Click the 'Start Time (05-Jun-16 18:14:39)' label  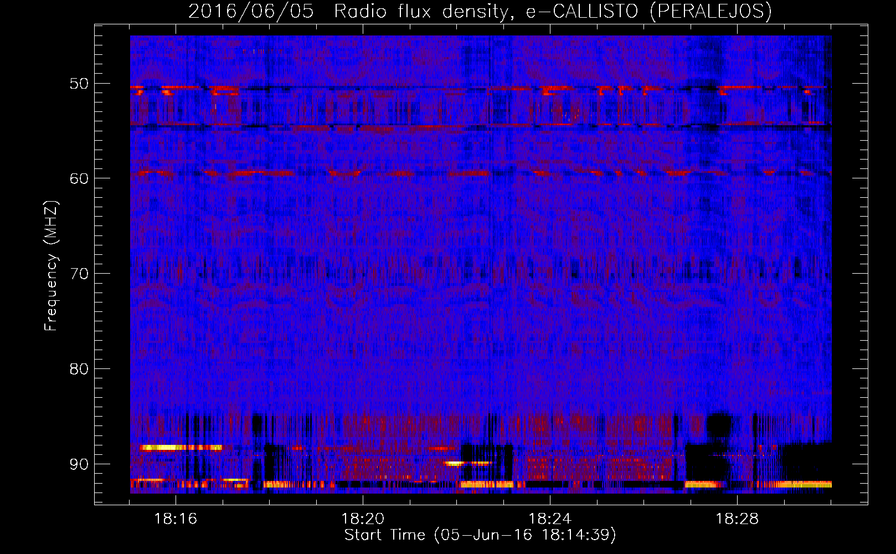click(480, 535)
